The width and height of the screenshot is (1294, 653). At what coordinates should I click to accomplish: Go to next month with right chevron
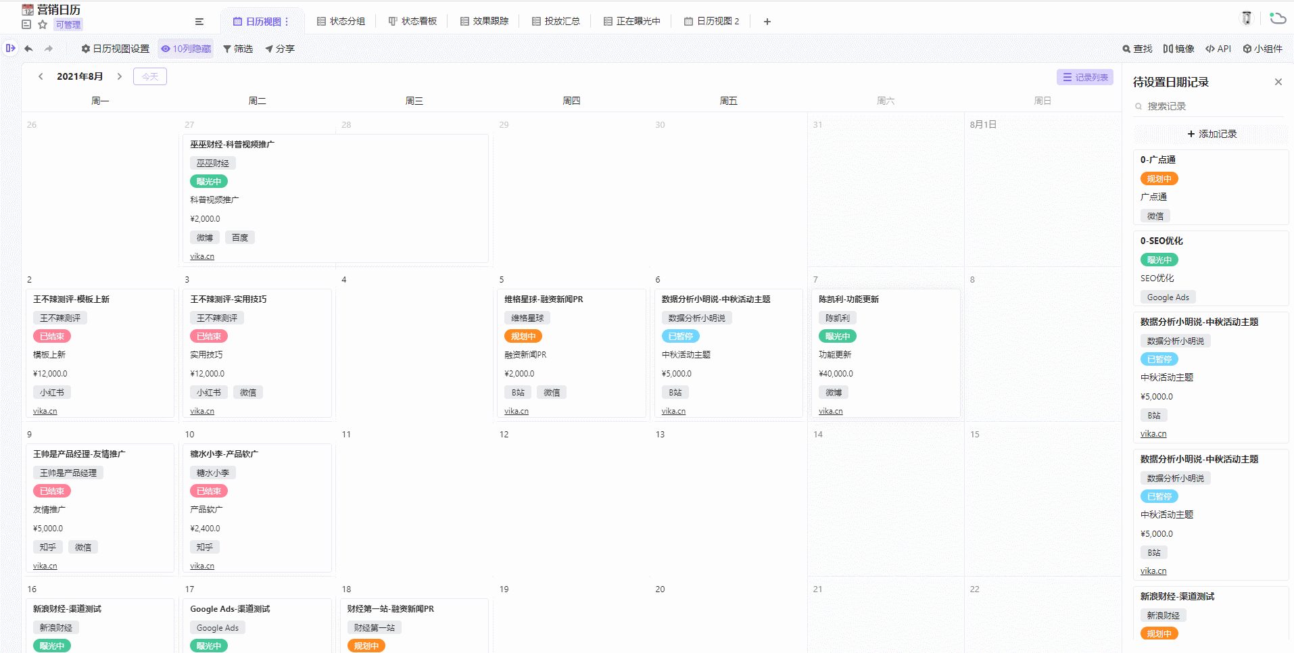pyautogui.click(x=120, y=76)
